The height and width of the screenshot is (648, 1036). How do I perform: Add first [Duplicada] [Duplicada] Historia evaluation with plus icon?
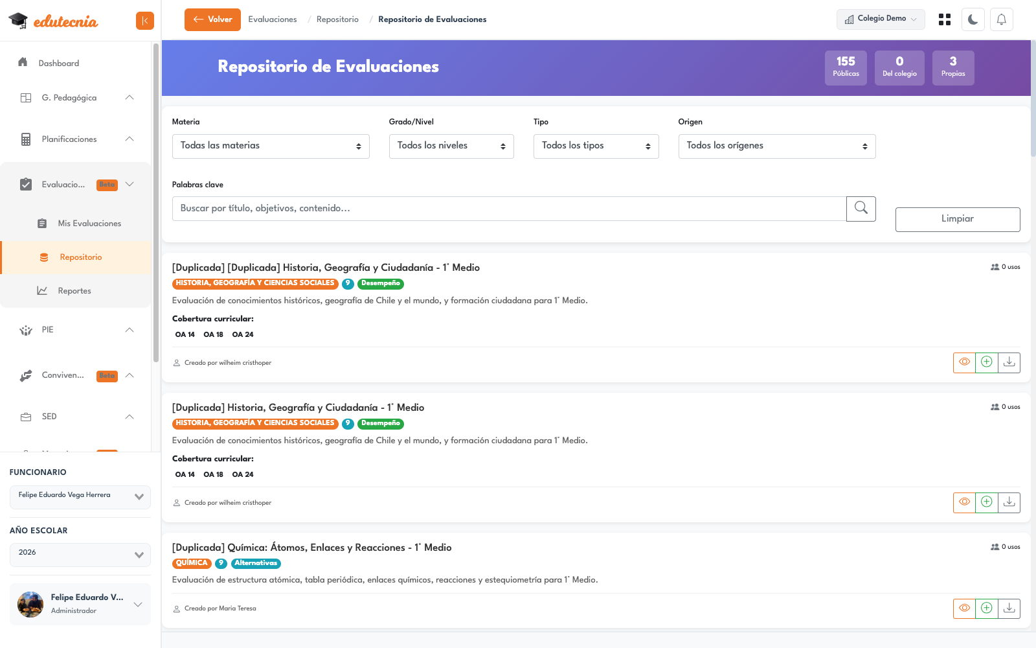tap(987, 362)
